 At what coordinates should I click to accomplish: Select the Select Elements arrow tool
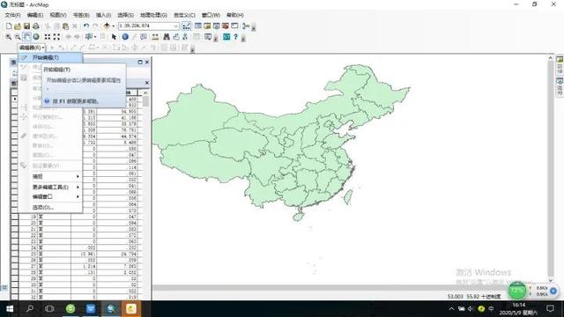(x=114, y=37)
